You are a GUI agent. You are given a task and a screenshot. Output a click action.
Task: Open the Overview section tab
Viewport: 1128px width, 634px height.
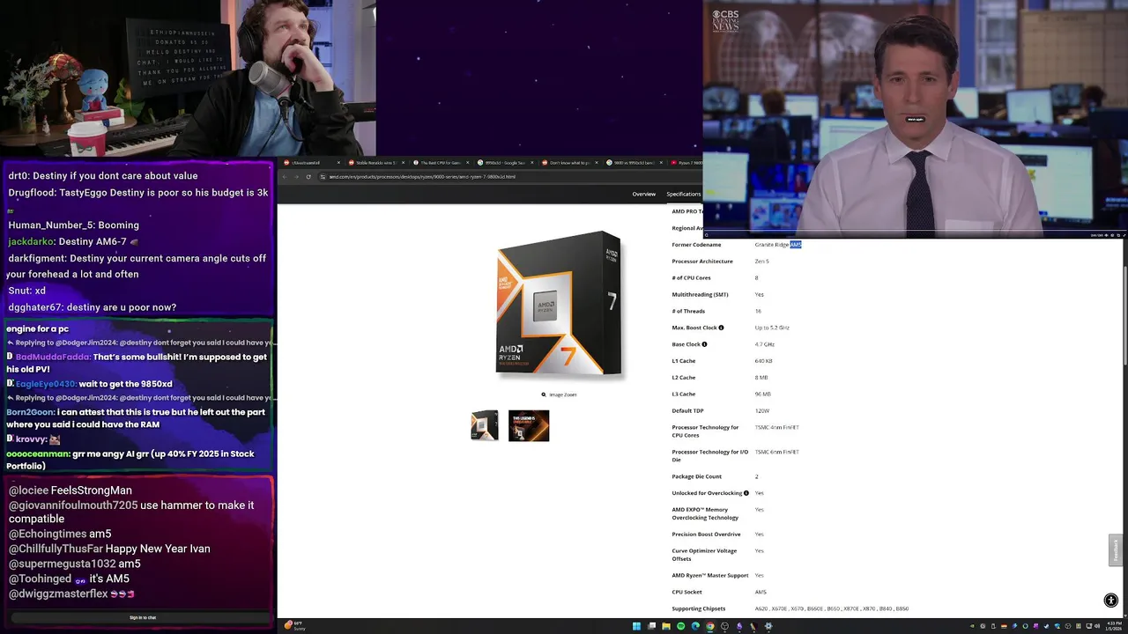coord(643,194)
